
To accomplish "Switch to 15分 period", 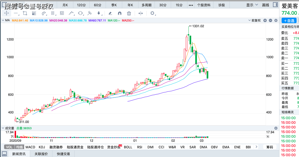I will 179,5.
